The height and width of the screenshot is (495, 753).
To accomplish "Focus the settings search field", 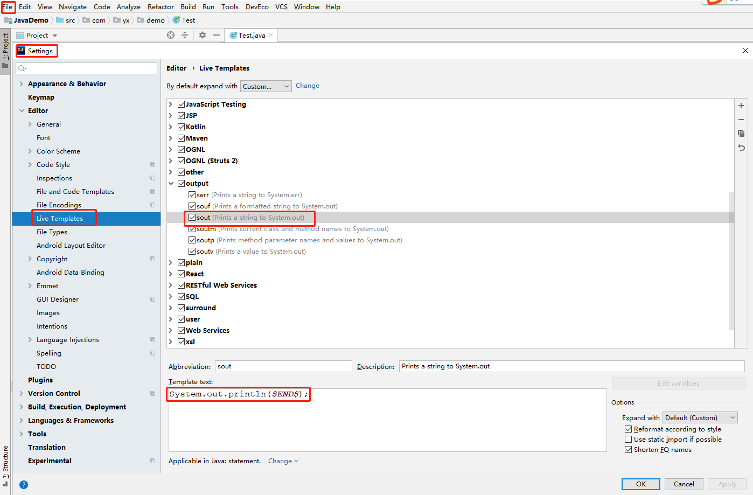I will click(87, 68).
